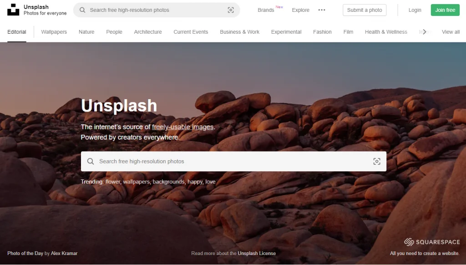Focus the hero search photos field
This screenshot has height=265, width=466.
tap(233, 161)
